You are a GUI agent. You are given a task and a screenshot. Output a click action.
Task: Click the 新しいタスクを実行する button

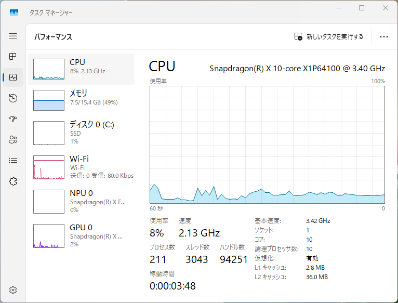[329, 37]
